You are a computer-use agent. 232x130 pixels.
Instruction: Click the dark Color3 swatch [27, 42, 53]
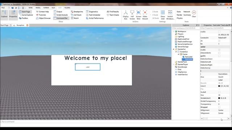point(219,86)
